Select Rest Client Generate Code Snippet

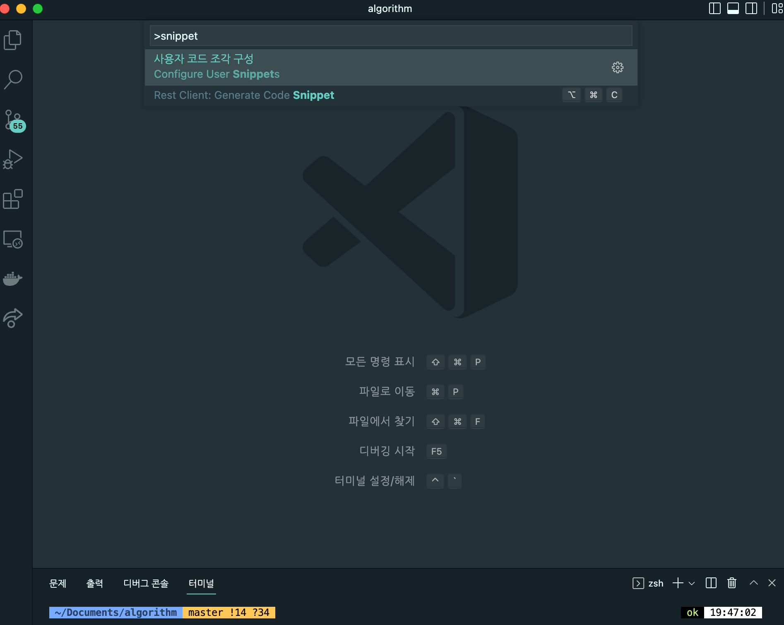[x=391, y=95]
